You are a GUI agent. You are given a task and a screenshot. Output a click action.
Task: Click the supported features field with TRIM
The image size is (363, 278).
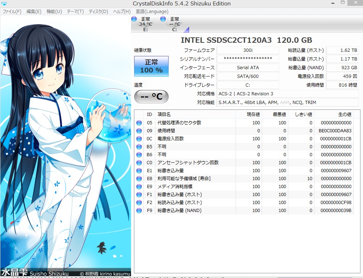[288, 102]
